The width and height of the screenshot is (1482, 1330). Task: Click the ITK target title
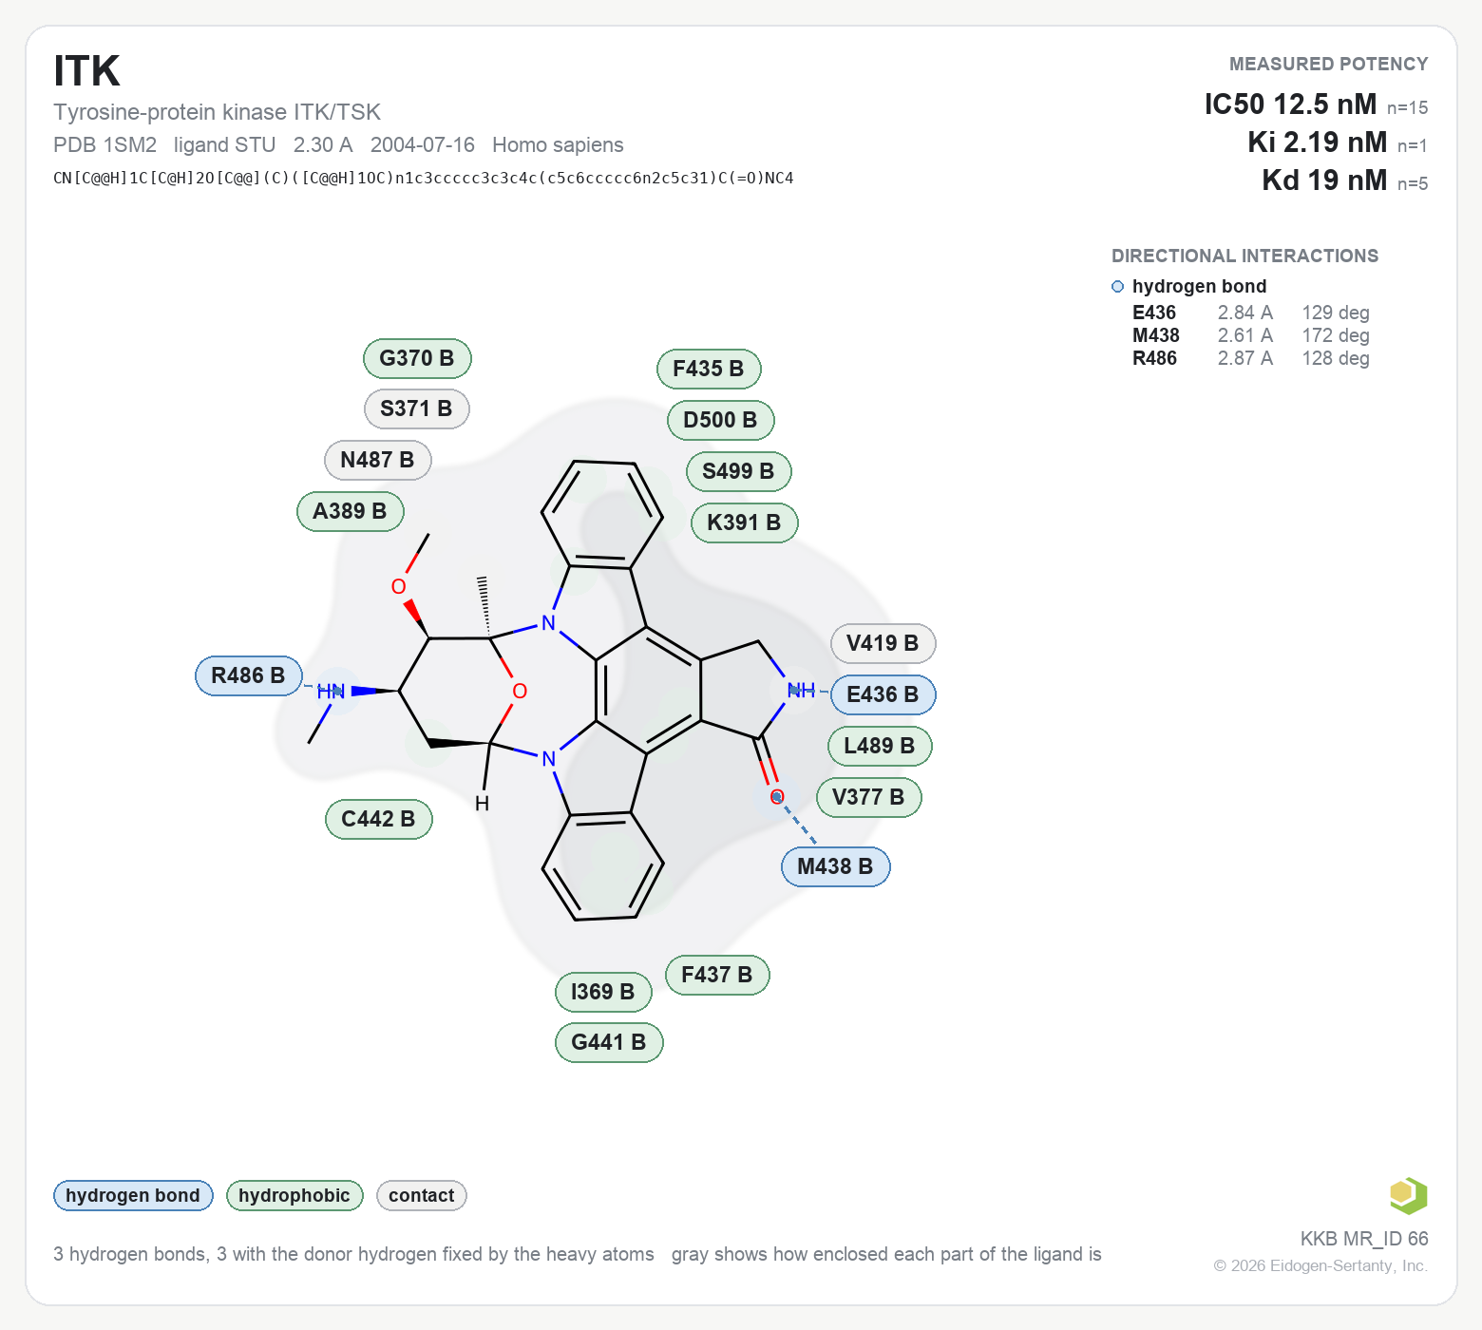click(x=86, y=71)
